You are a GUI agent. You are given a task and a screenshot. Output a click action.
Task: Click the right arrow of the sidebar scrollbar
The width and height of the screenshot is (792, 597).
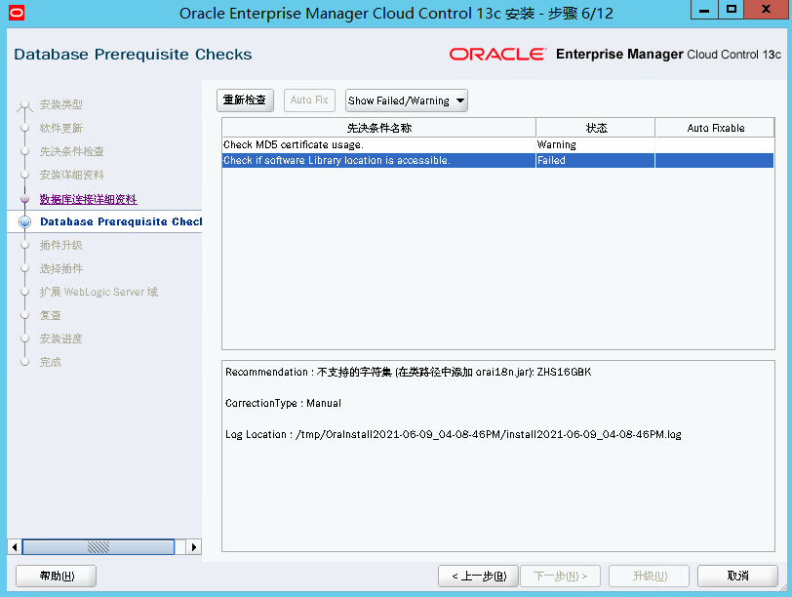click(x=193, y=547)
